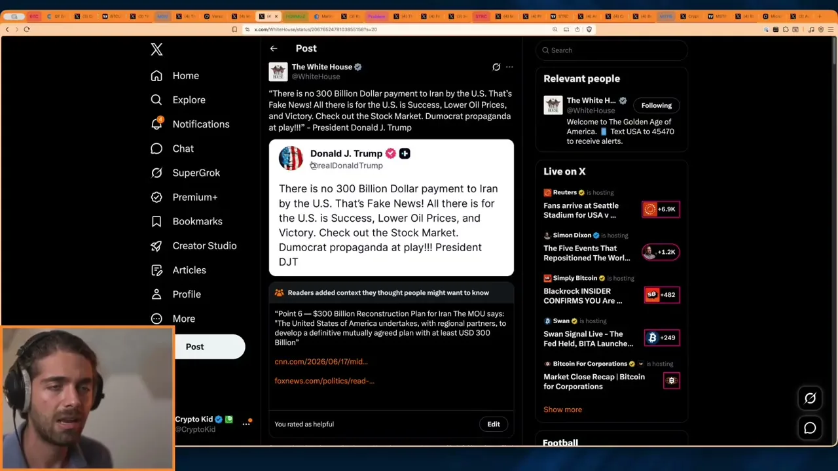This screenshot has width=838, height=471.
Task: Go to Home in sidebar
Action: (175, 76)
